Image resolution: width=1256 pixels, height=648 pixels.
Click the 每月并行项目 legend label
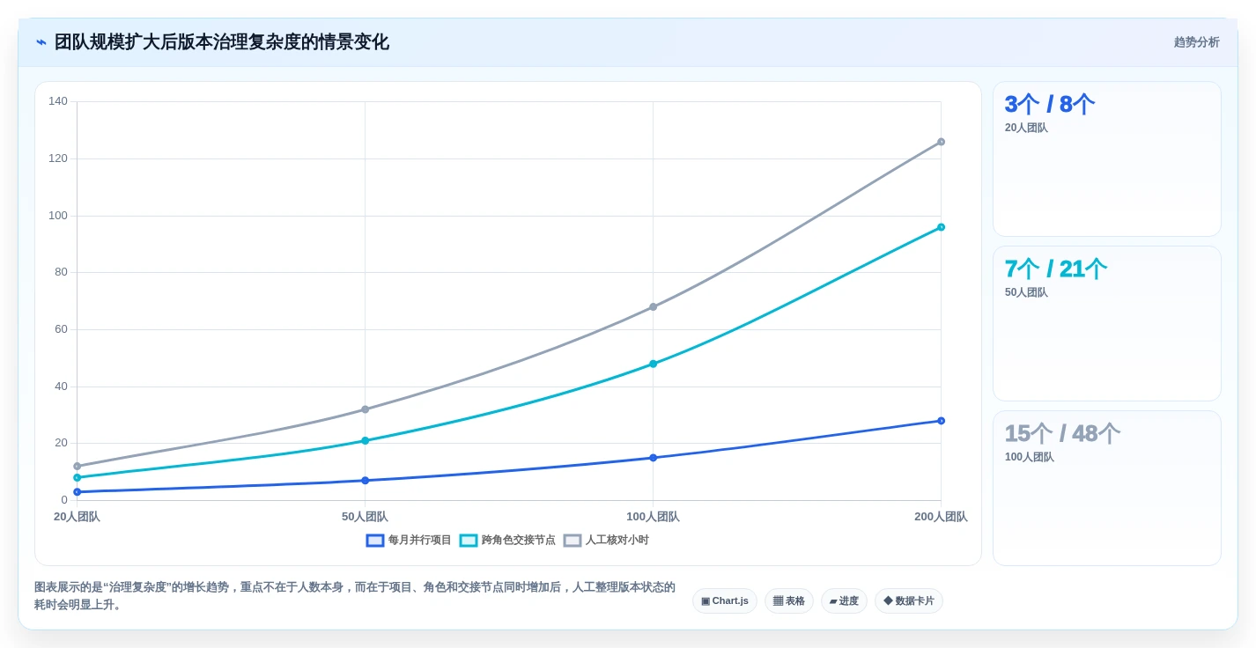coord(419,541)
